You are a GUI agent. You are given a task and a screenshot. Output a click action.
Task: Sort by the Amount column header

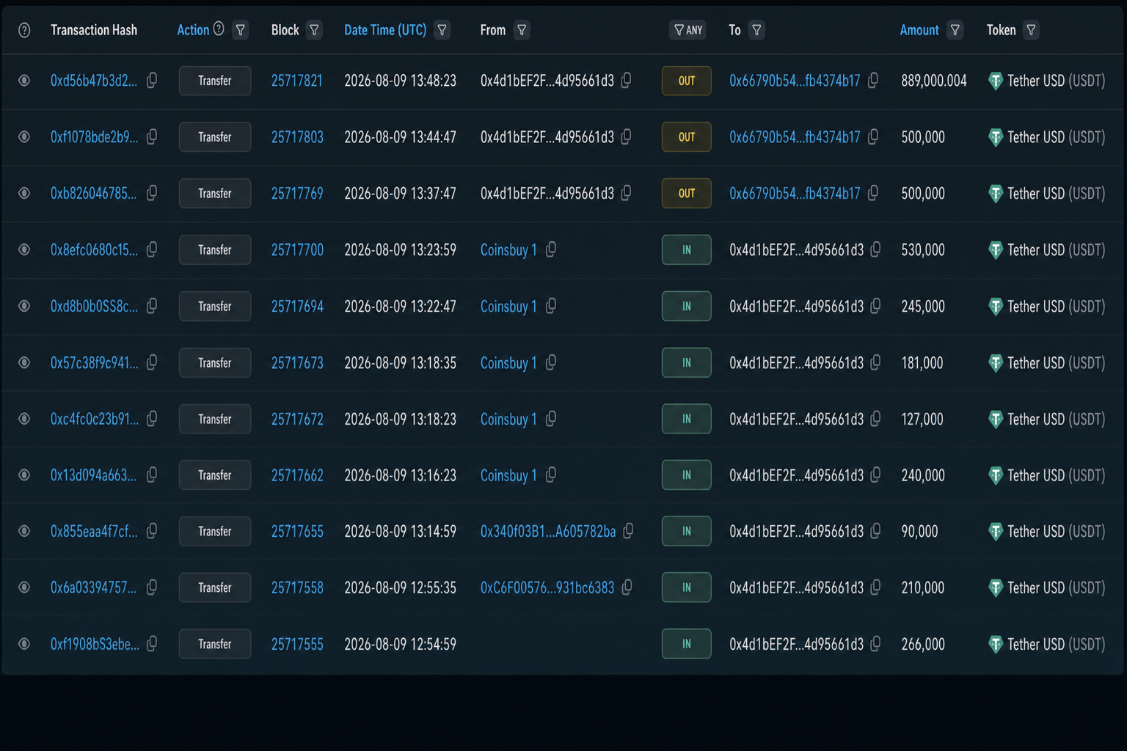click(x=919, y=30)
